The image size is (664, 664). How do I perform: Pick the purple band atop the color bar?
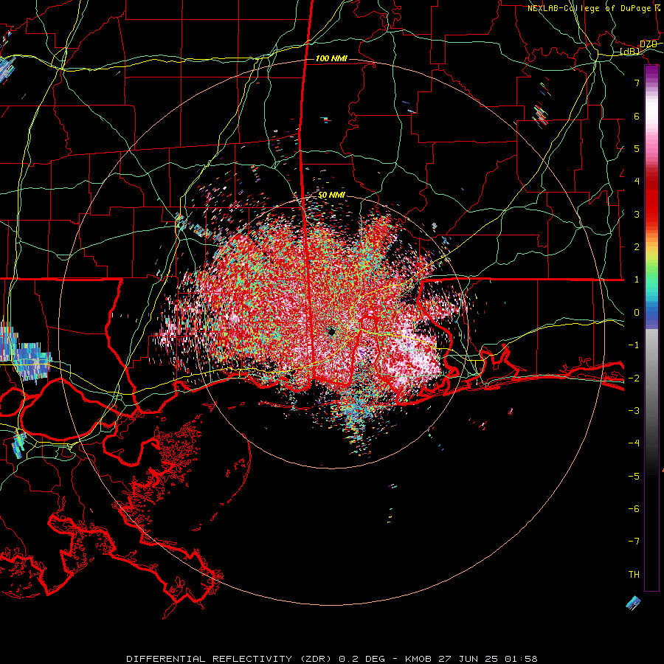pyautogui.click(x=651, y=72)
